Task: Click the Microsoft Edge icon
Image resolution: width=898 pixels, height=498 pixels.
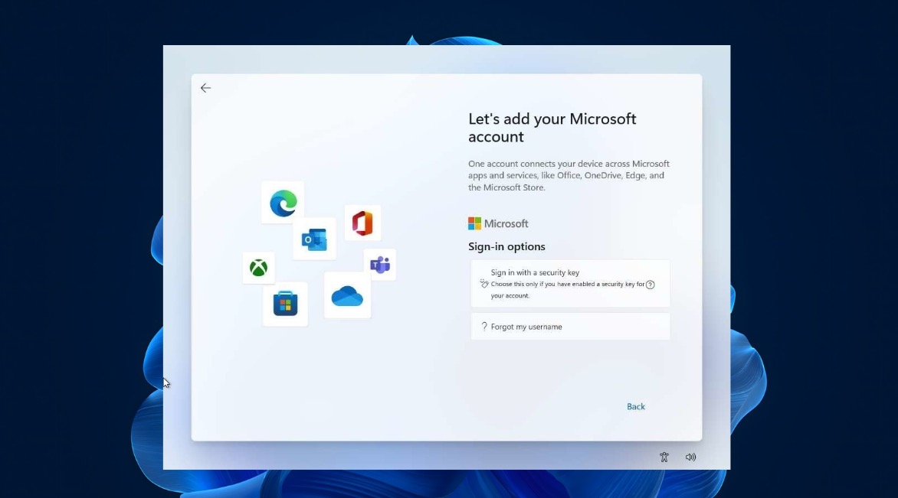Action: 283,203
